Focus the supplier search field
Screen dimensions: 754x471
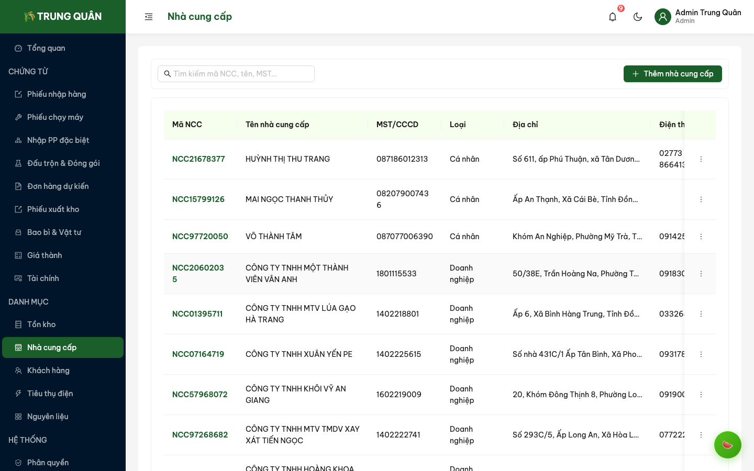coord(241,74)
